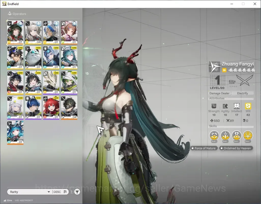Select the white cat beanie operator card
Image resolution: width=261 pixels, height=204 pixels.
pyautogui.click(x=15, y=108)
